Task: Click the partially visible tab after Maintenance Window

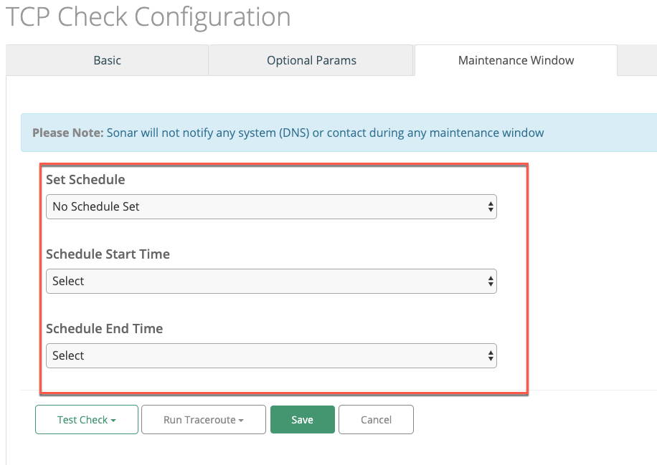Action: (x=638, y=60)
